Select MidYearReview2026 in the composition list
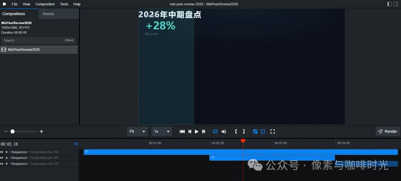 (x=39, y=50)
